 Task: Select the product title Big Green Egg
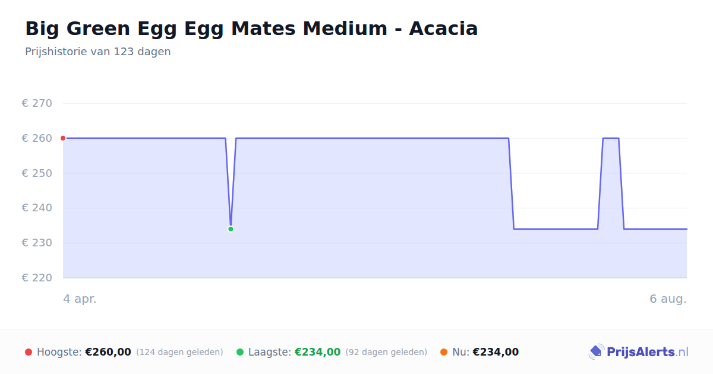click(251, 28)
